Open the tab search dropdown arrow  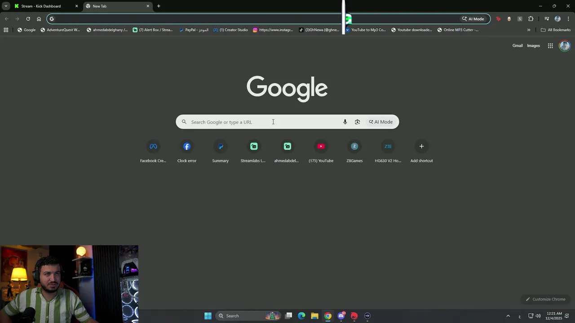coord(6,6)
